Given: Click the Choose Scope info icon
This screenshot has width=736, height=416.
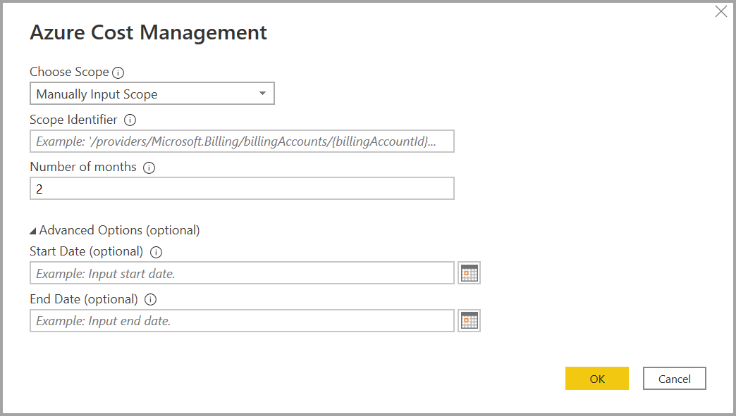Looking at the screenshot, I should 118,73.
